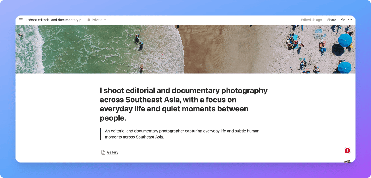Open the sidebar with the hamburger icon
This screenshot has height=178, width=371.
[21, 20]
